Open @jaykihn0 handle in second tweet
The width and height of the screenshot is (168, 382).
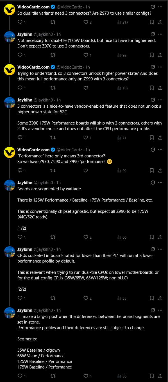[44, 34]
